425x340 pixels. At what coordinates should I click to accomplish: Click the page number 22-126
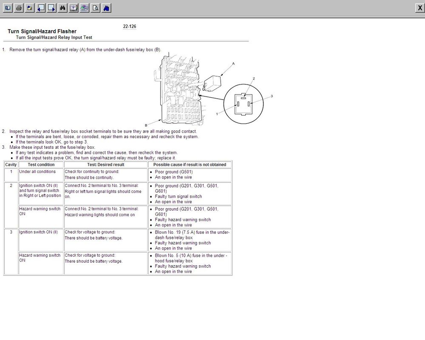click(130, 26)
